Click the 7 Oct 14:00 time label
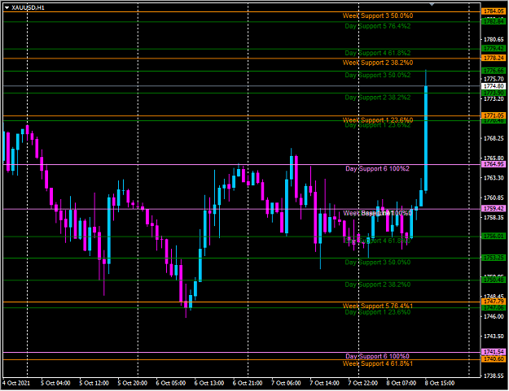This screenshot has width=509, height=391. [324, 383]
